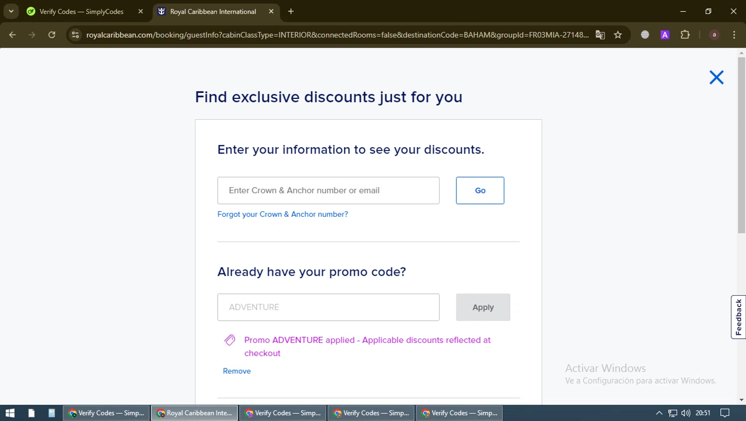Show hidden system tray icons
Viewport: 746px width, 421px height.
(x=659, y=413)
